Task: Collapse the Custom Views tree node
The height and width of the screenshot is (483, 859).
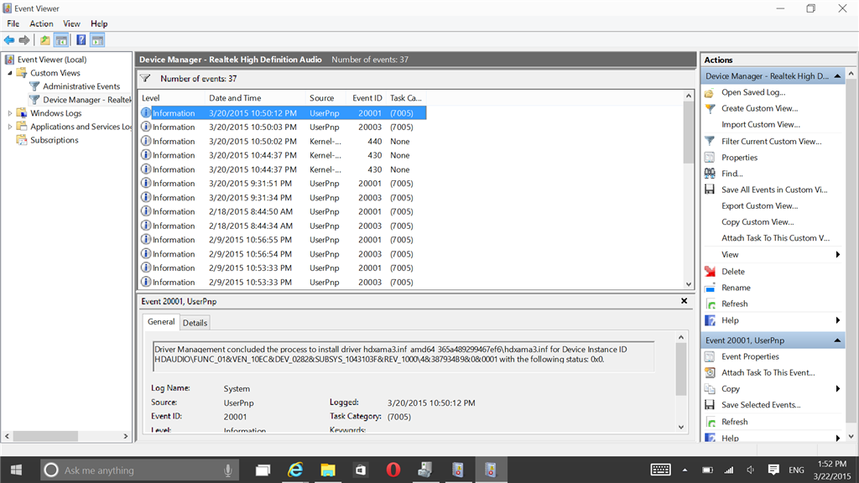Action: coord(10,73)
